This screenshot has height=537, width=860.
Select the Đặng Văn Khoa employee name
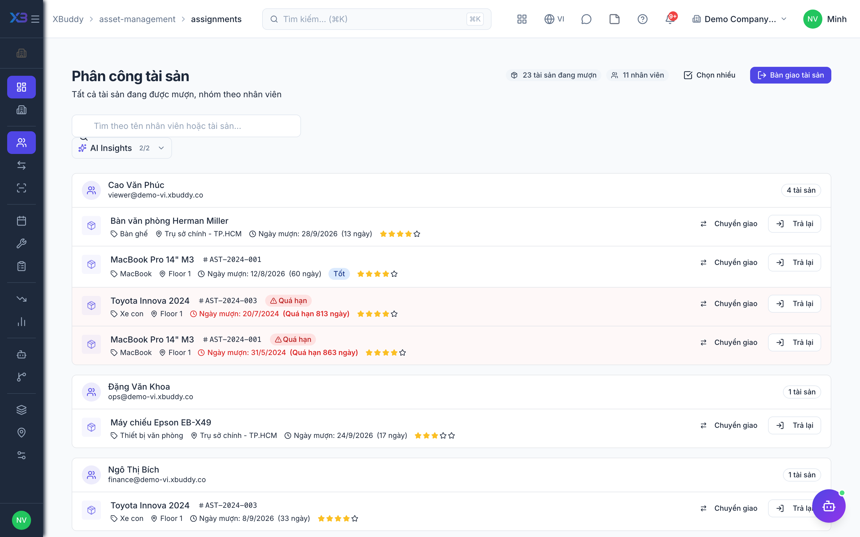(x=139, y=387)
